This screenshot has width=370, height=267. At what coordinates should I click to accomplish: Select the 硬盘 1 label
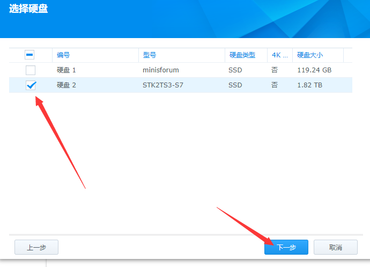coord(66,70)
